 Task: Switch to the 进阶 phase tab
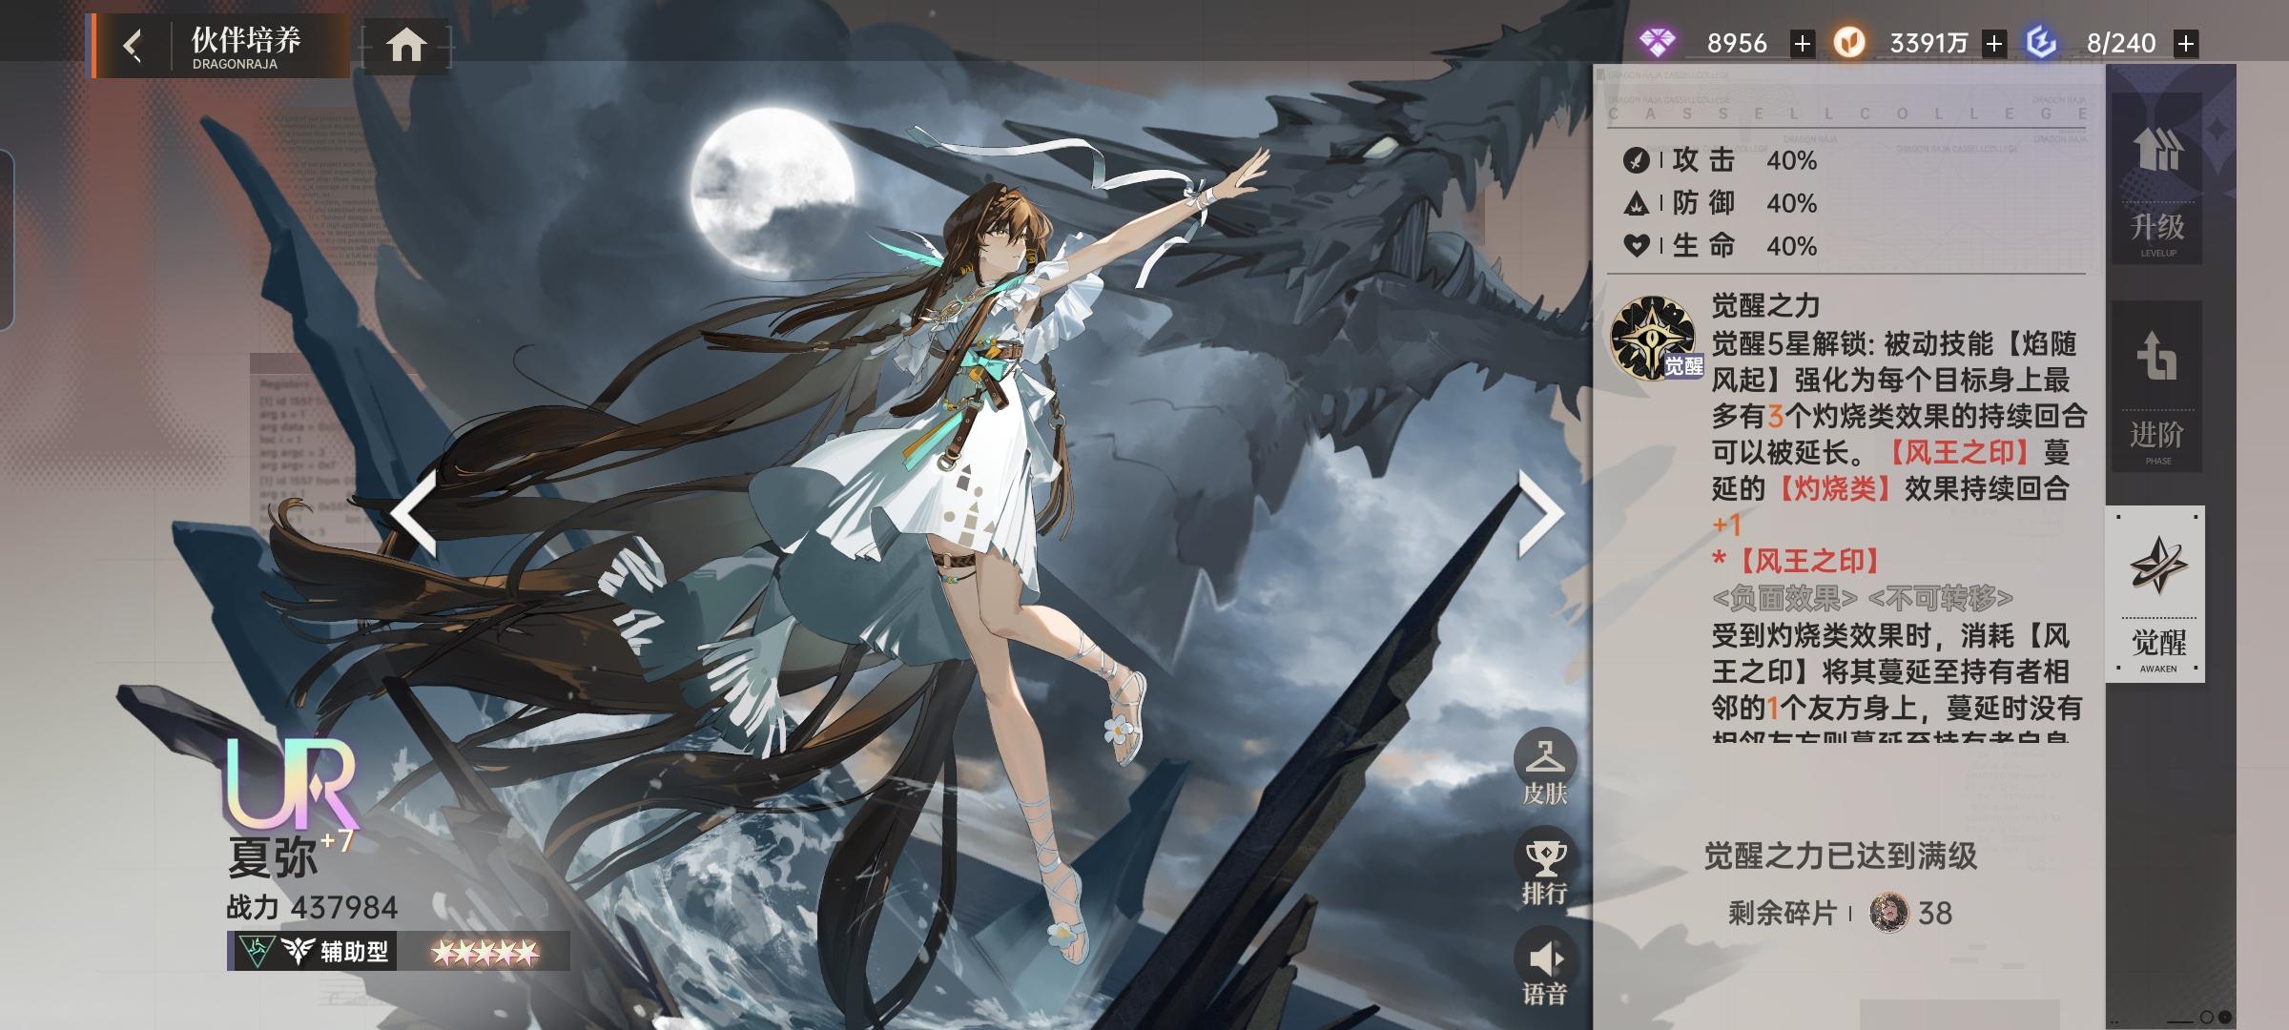pos(2156,386)
